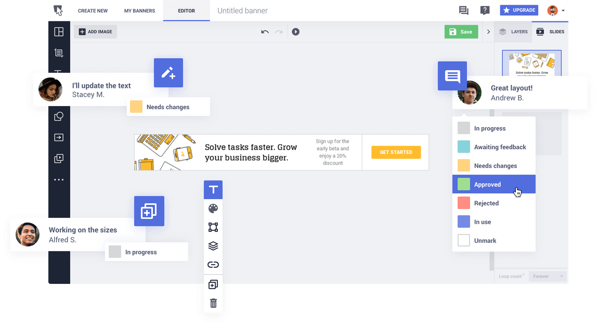Delete the element with the trash icon
Viewport: 598px width, 326px height.
[213, 302]
